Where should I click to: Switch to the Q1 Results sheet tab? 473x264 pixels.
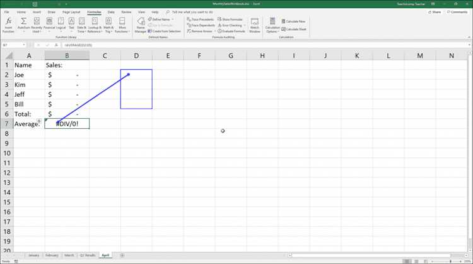coord(88,255)
